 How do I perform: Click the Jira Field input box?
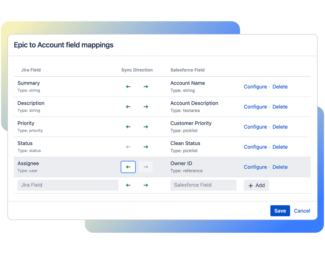(68, 185)
